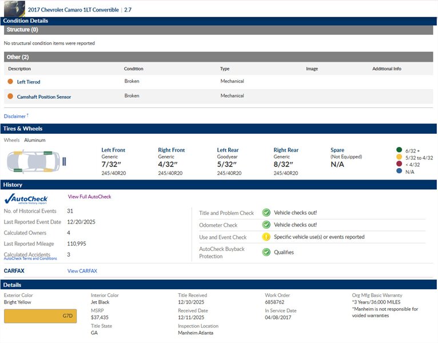Click the Bright Yellow G7D color swatch
This screenshot has width=438, height=343.
40,316
